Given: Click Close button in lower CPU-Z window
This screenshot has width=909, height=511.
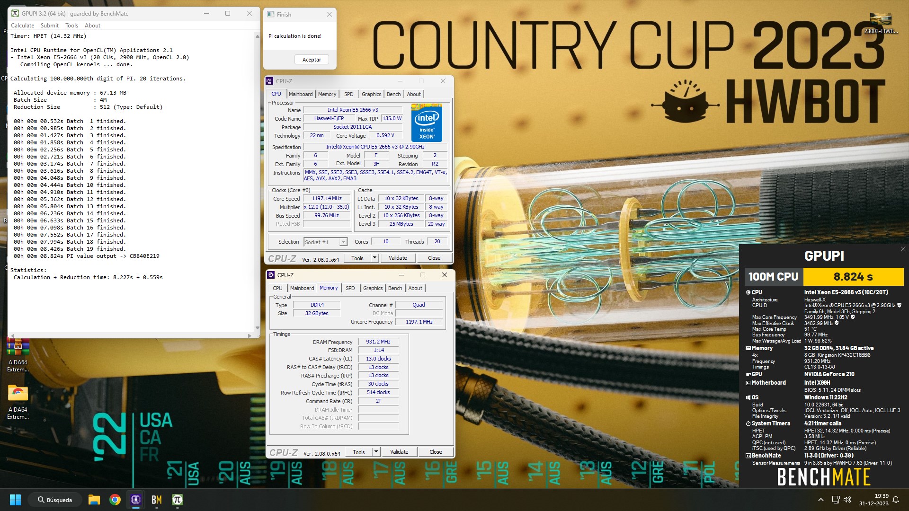Looking at the screenshot, I should point(436,452).
